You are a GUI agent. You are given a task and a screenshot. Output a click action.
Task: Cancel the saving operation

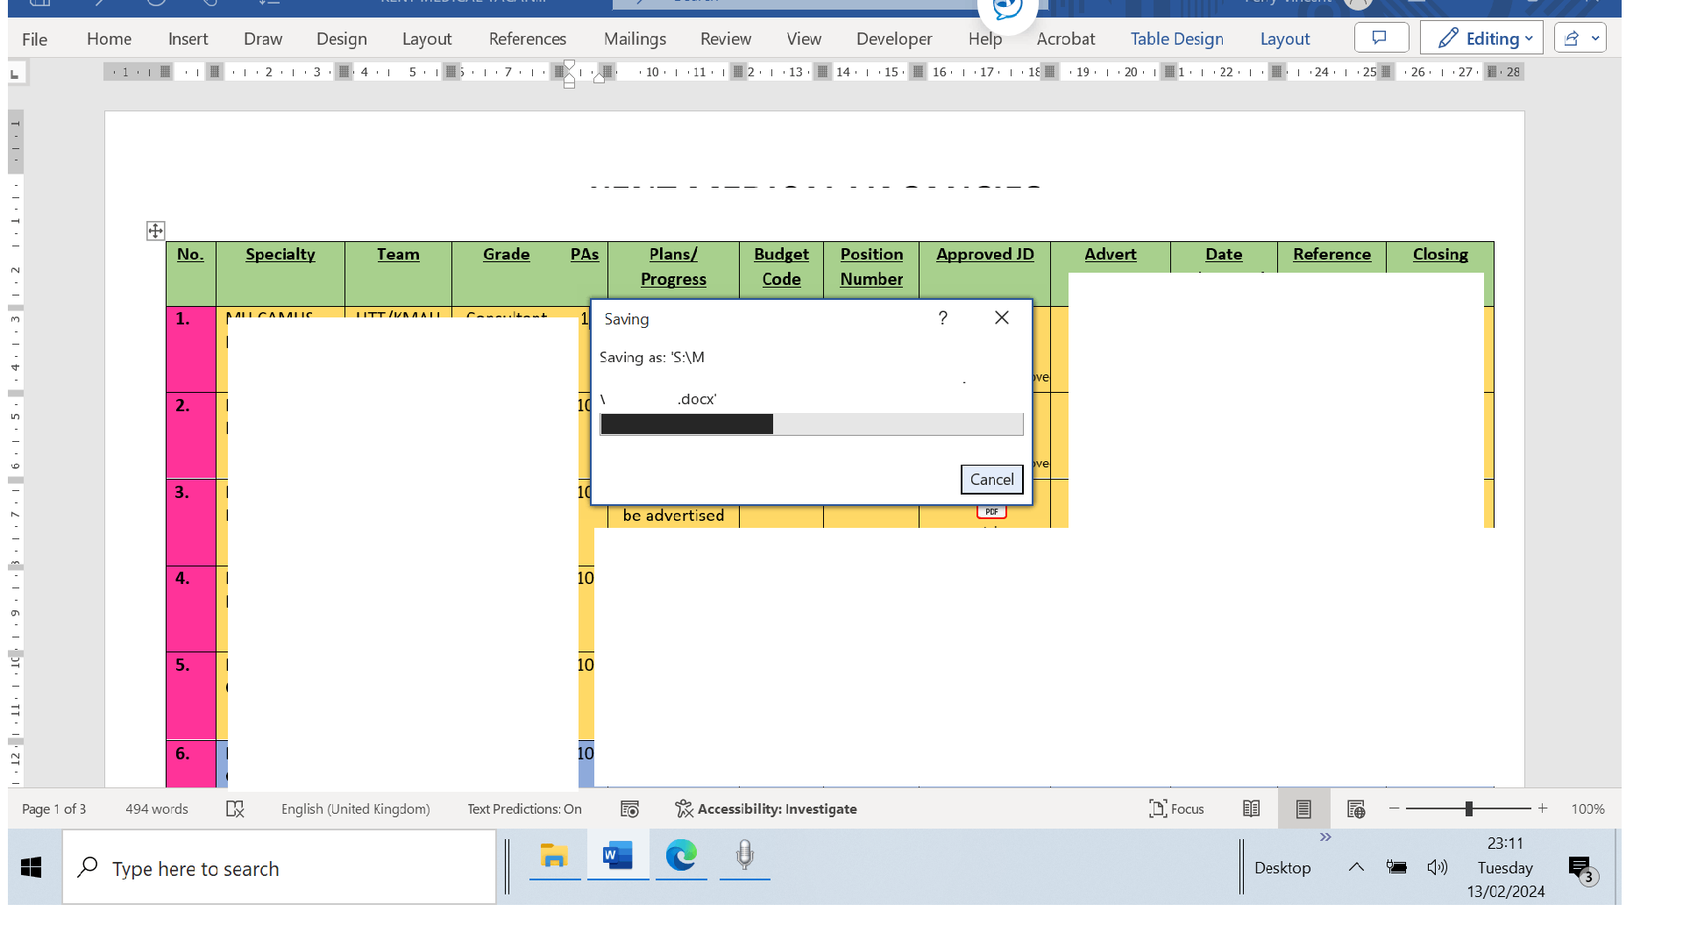991,480
